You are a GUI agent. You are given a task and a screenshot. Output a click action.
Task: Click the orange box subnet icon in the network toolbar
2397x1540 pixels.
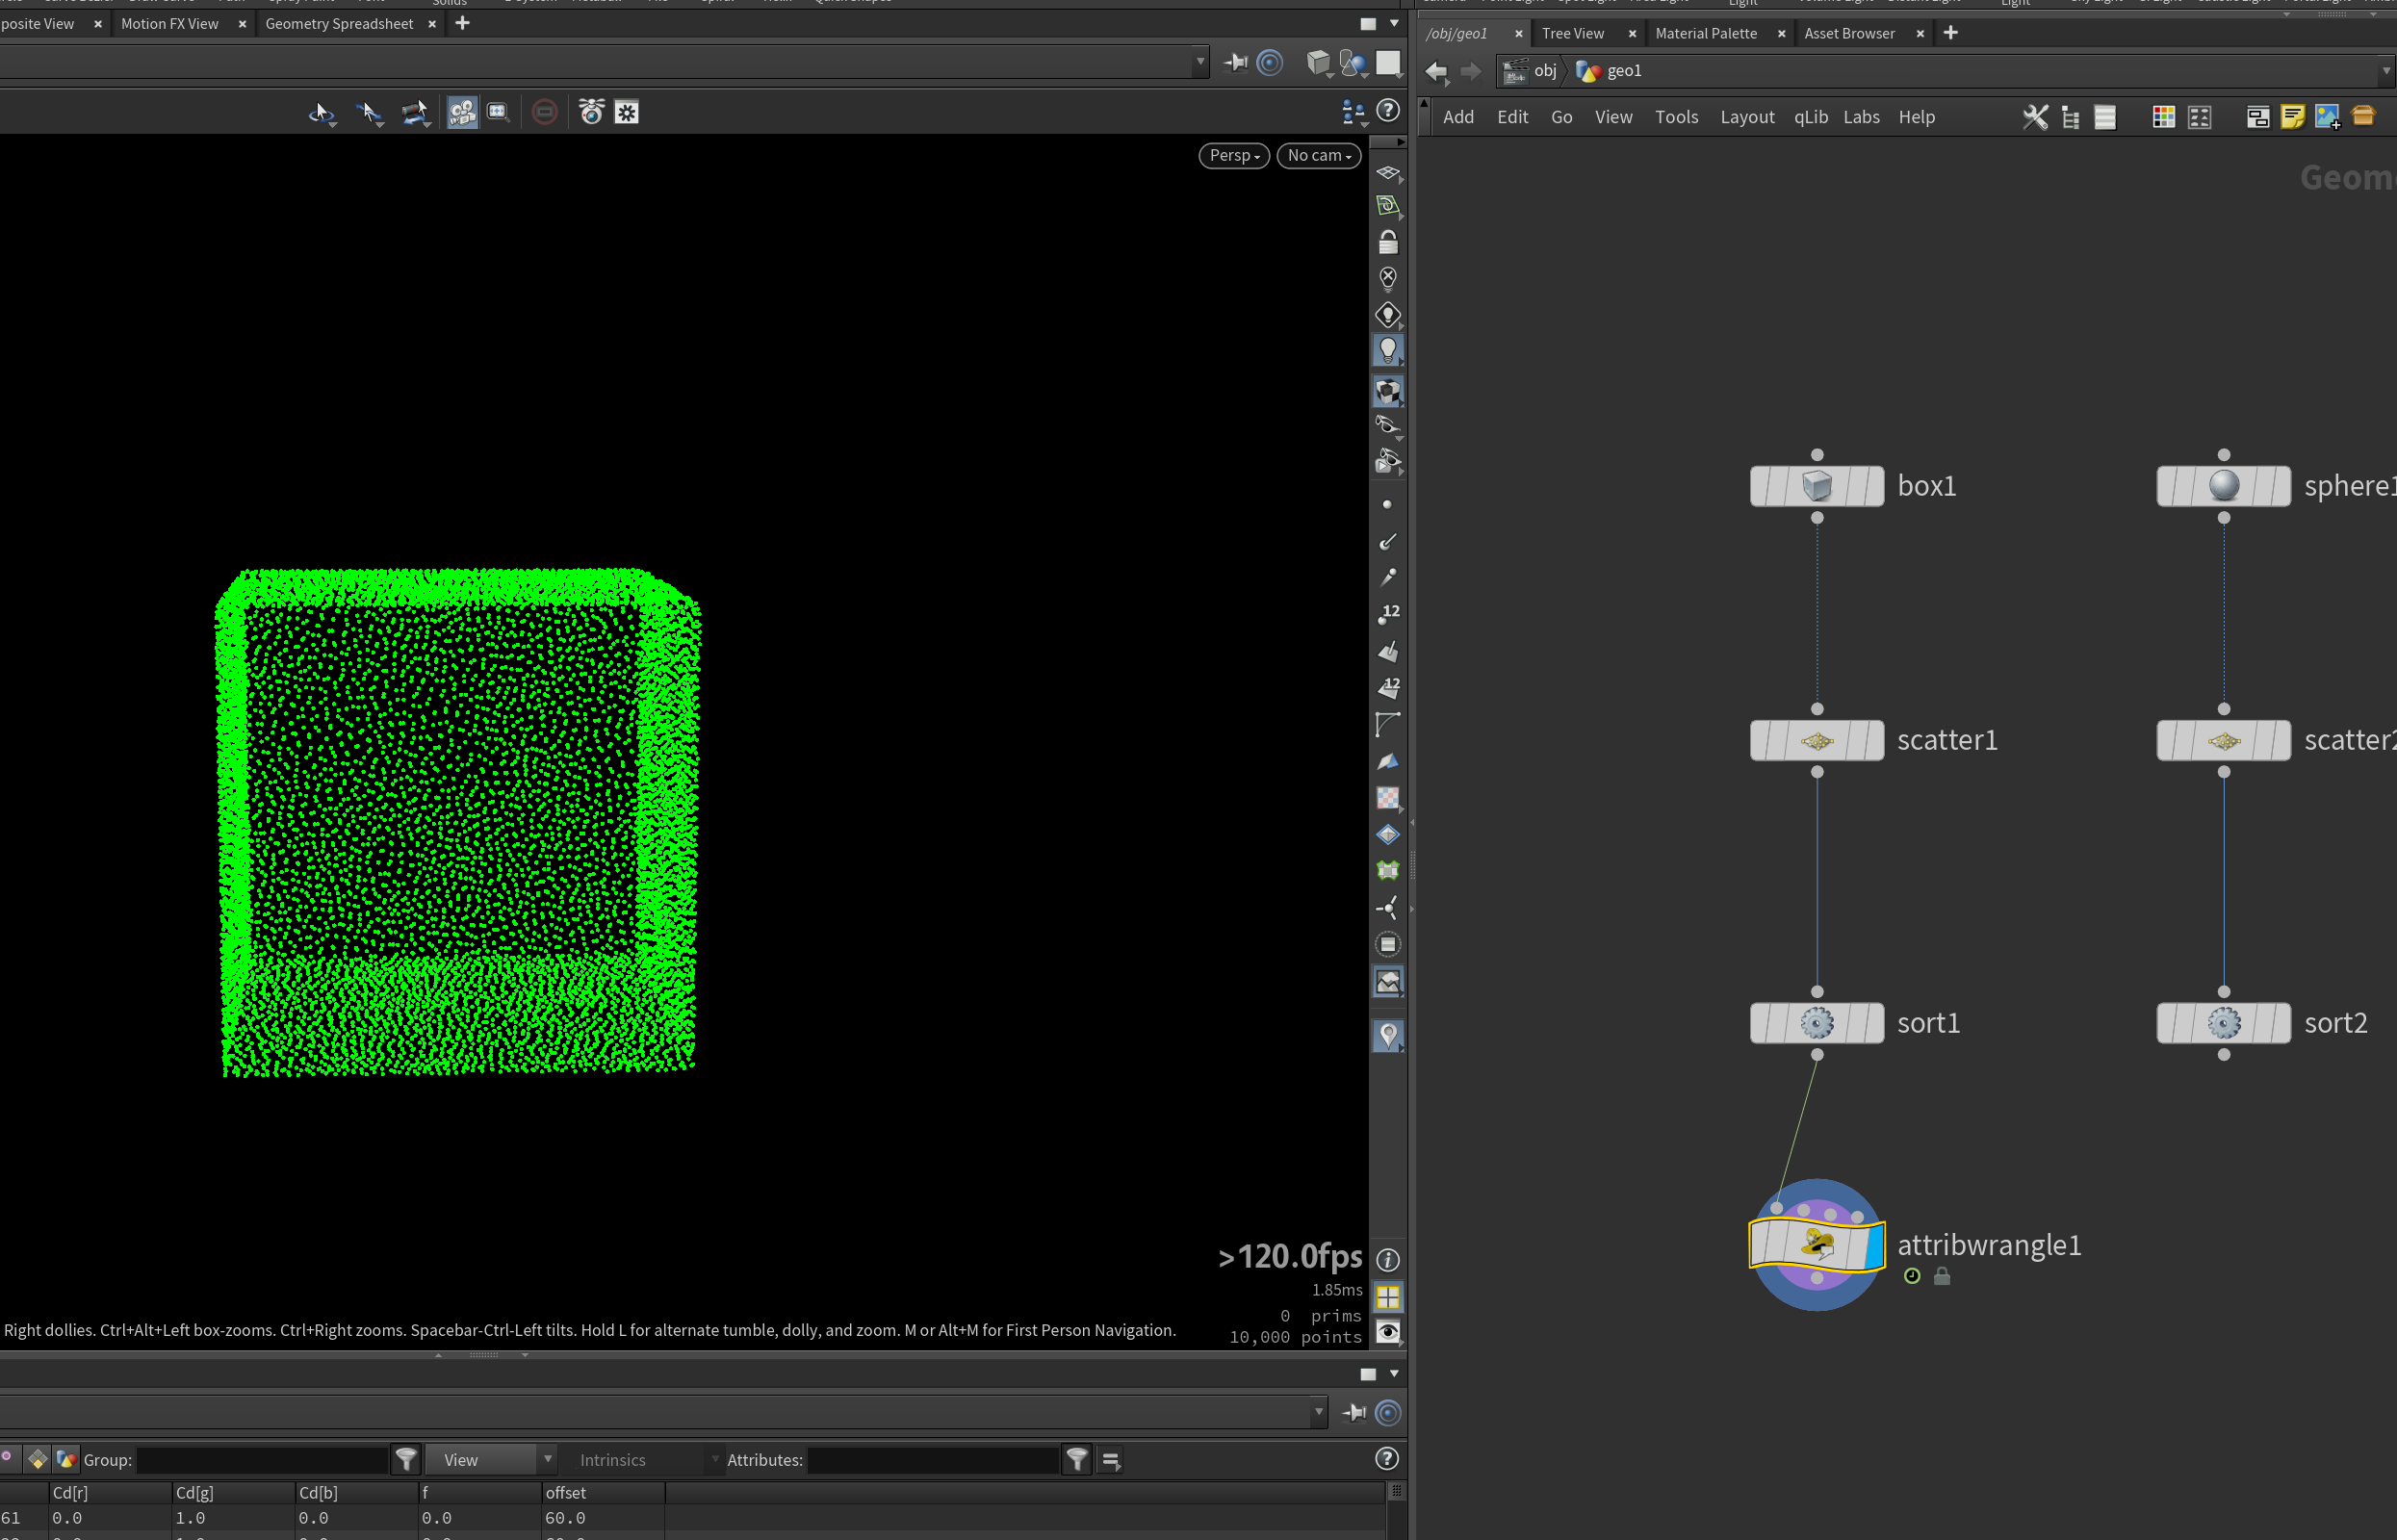tap(2363, 116)
